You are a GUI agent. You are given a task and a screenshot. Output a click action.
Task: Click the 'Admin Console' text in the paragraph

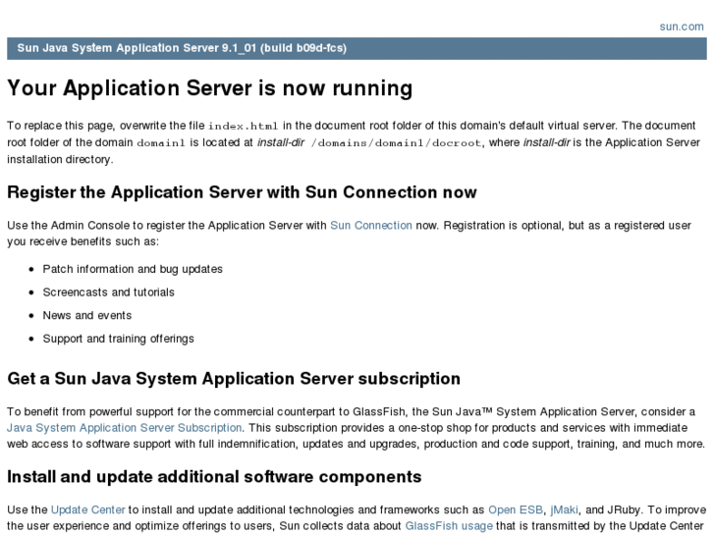coord(82,225)
